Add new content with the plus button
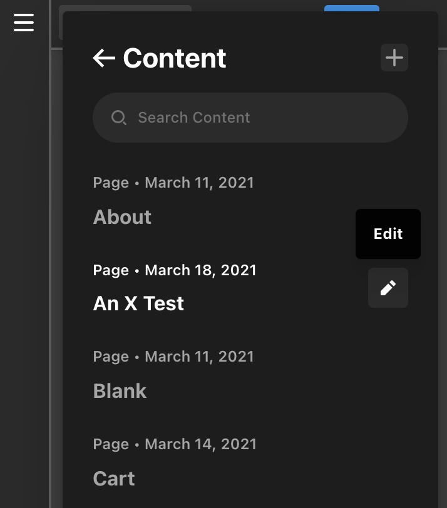 click(x=394, y=58)
